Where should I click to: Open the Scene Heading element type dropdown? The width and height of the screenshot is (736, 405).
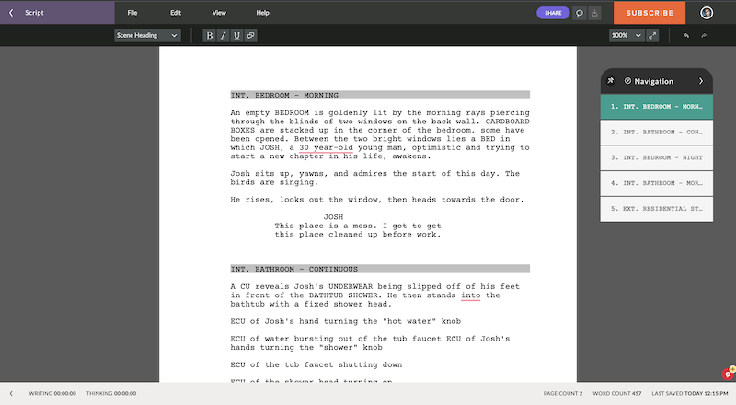tap(147, 35)
